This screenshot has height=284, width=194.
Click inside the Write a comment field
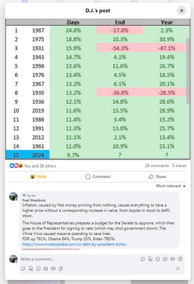(80, 259)
